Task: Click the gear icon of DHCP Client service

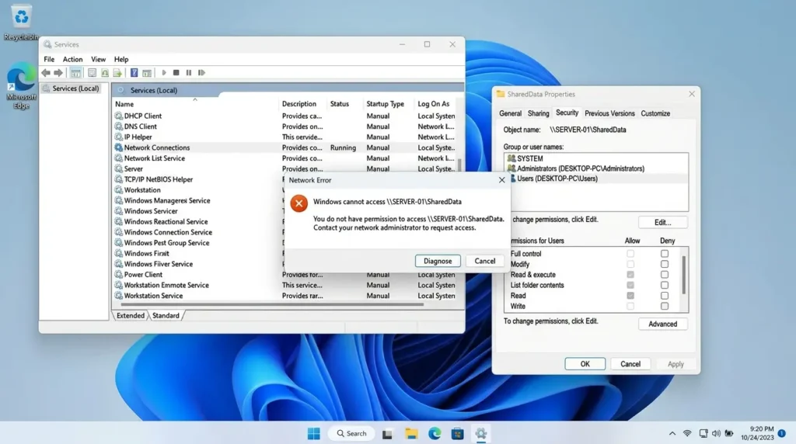Action: [119, 116]
